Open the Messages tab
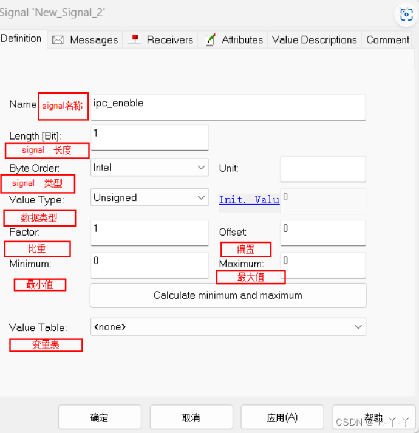 (x=85, y=40)
